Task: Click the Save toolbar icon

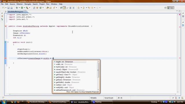Action: [8, 8]
